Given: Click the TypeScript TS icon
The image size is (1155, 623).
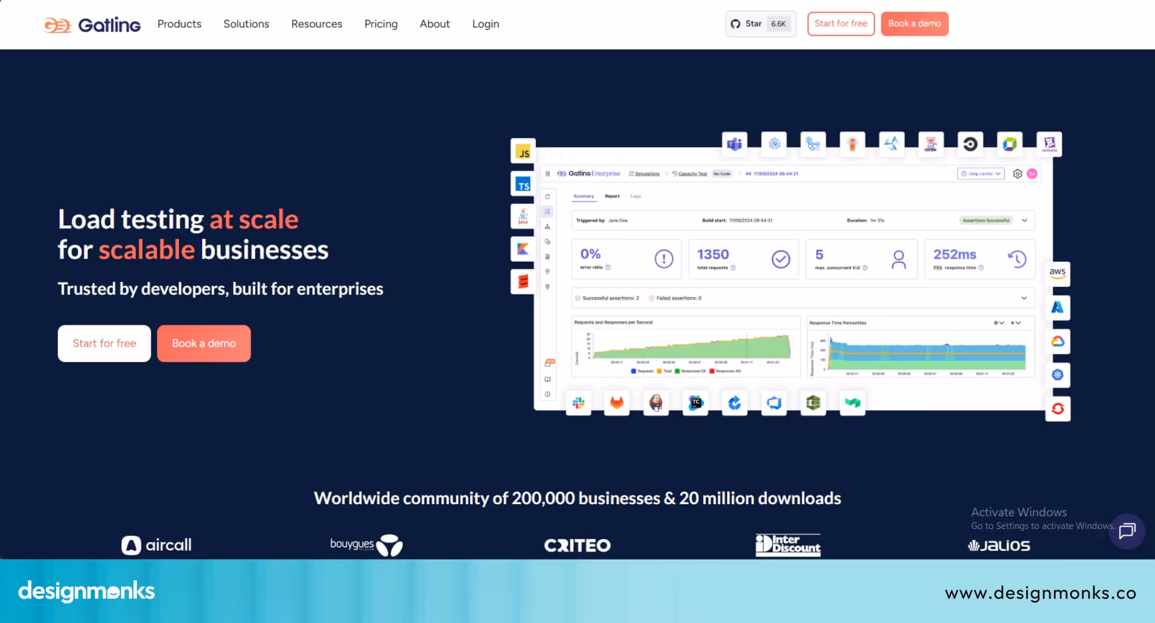Looking at the screenshot, I should coord(523,185).
